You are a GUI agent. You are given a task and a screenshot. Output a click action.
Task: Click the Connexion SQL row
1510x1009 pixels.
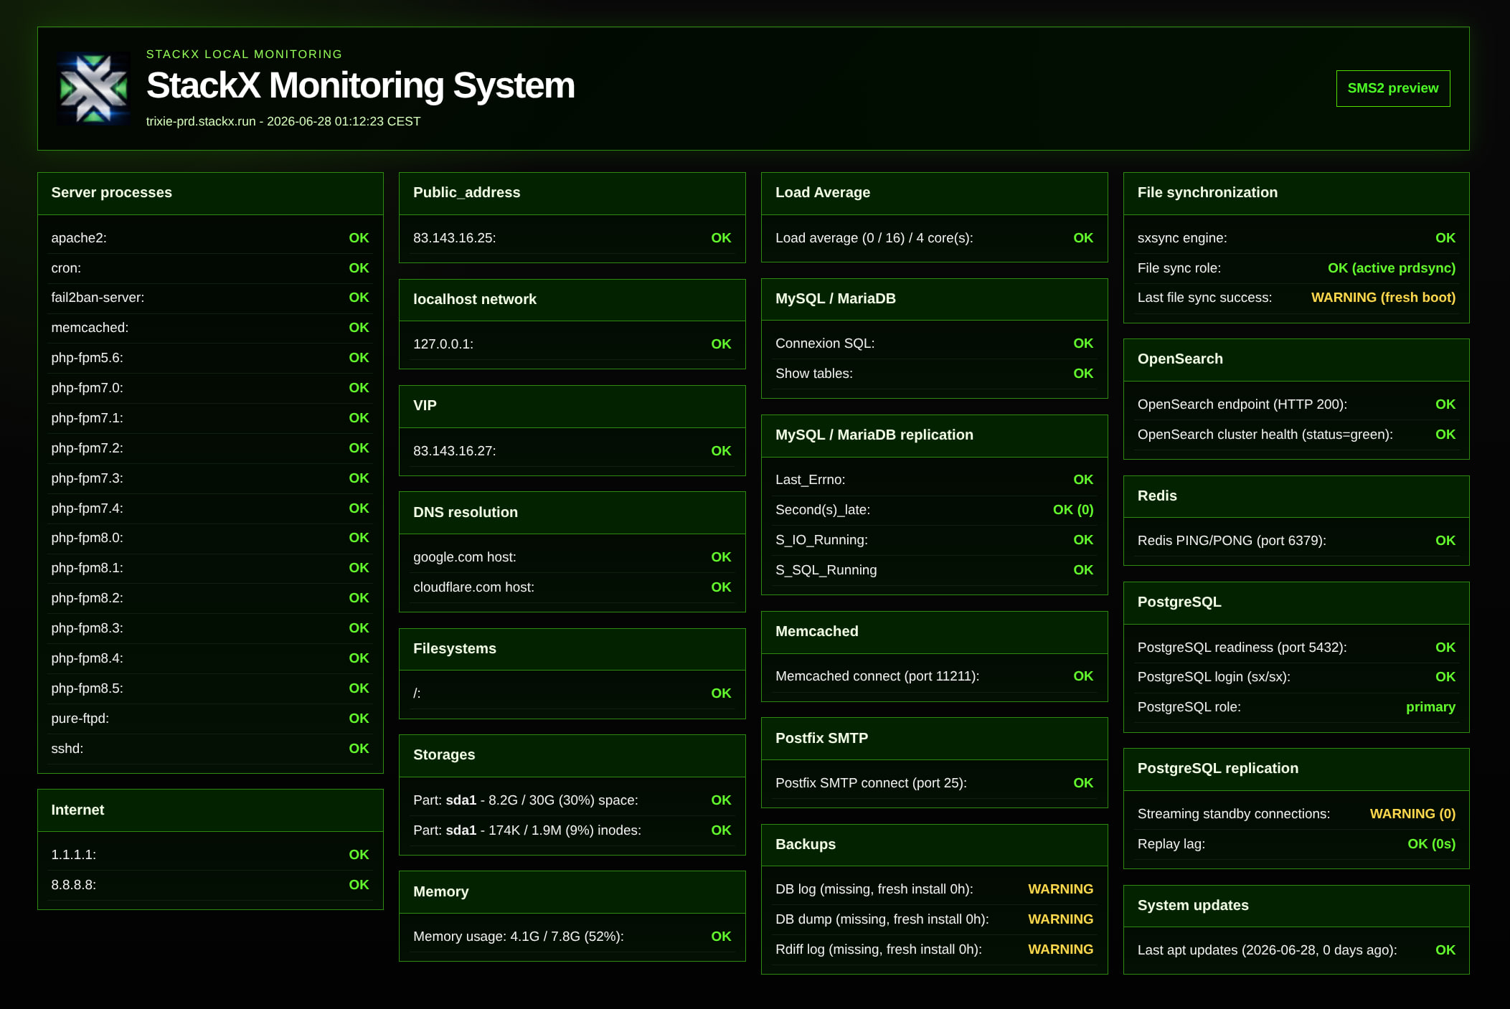point(935,344)
